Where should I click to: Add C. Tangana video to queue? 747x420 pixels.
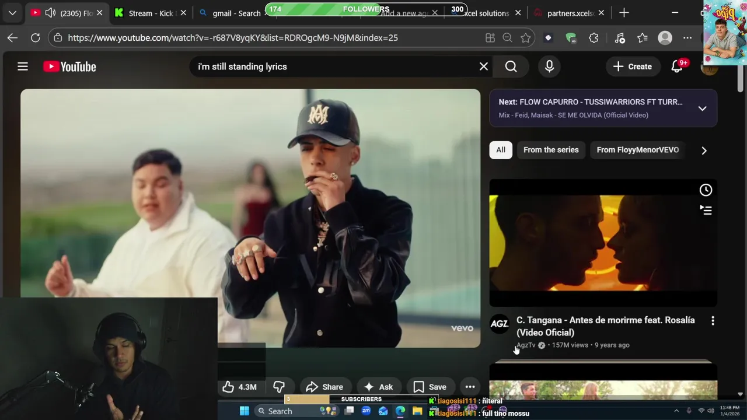[x=706, y=210]
